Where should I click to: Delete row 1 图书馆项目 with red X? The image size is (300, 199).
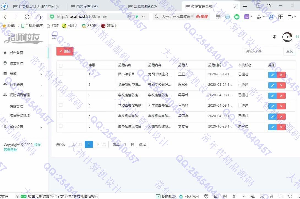tap(281, 75)
